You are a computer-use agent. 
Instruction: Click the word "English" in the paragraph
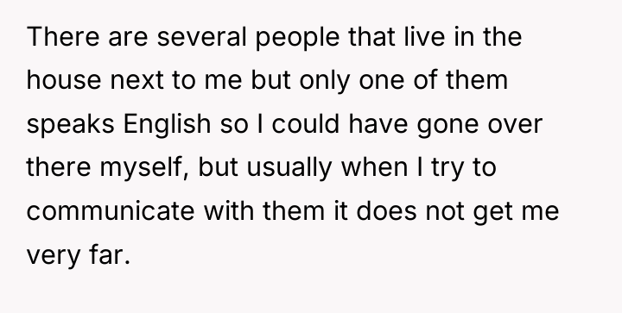[x=167, y=125]
